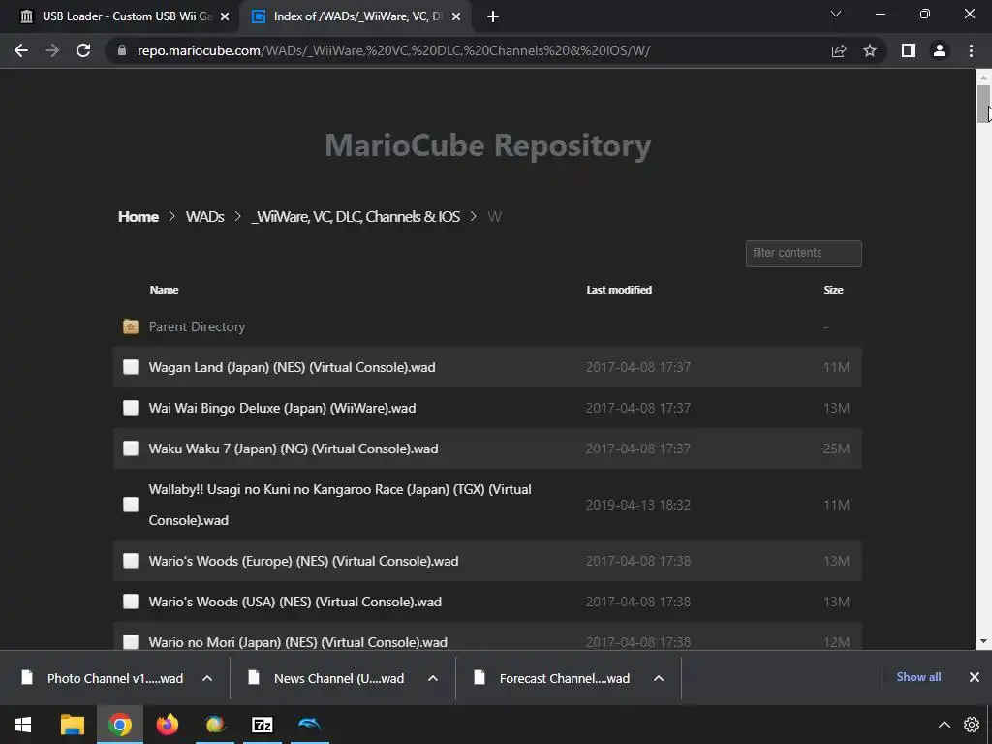The width and height of the screenshot is (992, 744).
Task: Open the Chrome profile icon
Action: point(940,50)
